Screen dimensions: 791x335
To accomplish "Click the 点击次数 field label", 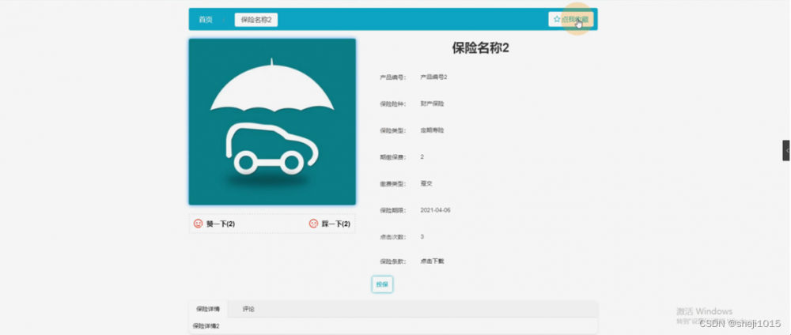I will coord(392,237).
